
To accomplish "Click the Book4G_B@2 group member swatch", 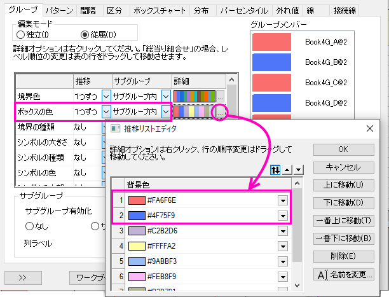I will (x=271, y=62).
